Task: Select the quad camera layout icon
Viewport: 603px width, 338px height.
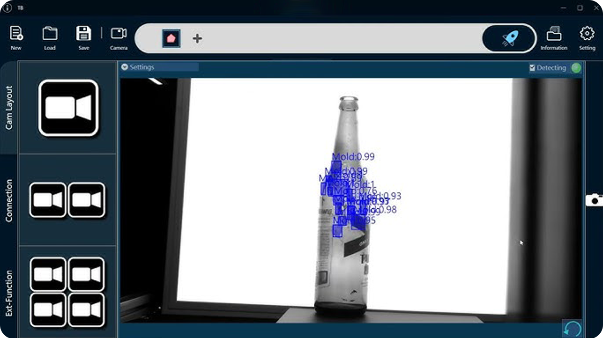Action: [68, 292]
